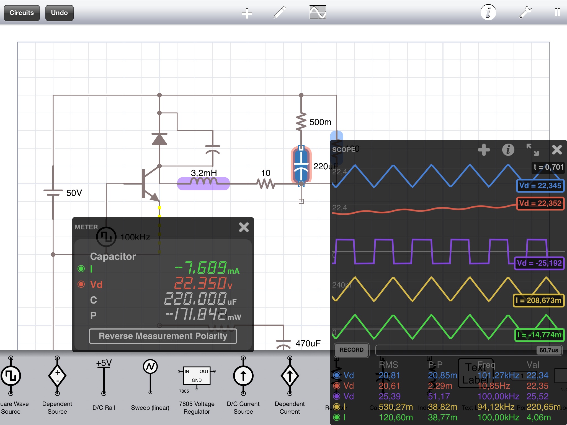This screenshot has height=425, width=567.
Task: Select the 3,2mH inductor
Action: [203, 183]
